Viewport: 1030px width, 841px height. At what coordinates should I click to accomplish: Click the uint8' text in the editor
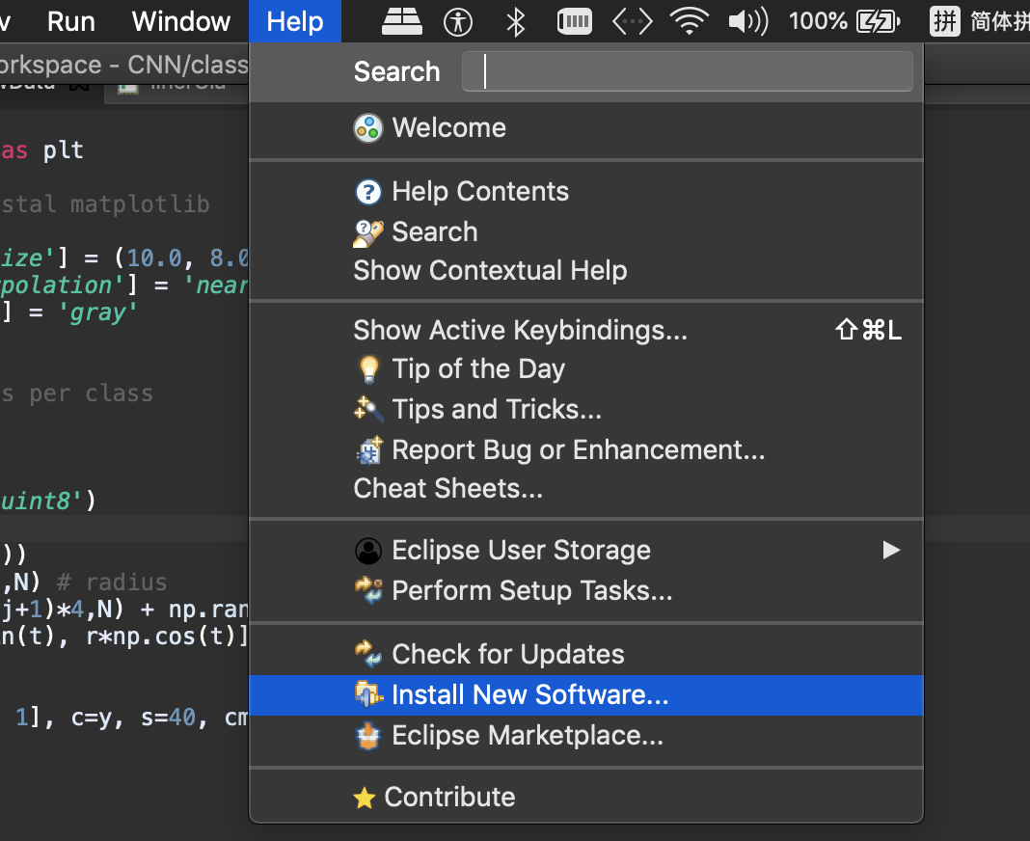pyautogui.click(x=42, y=502)
